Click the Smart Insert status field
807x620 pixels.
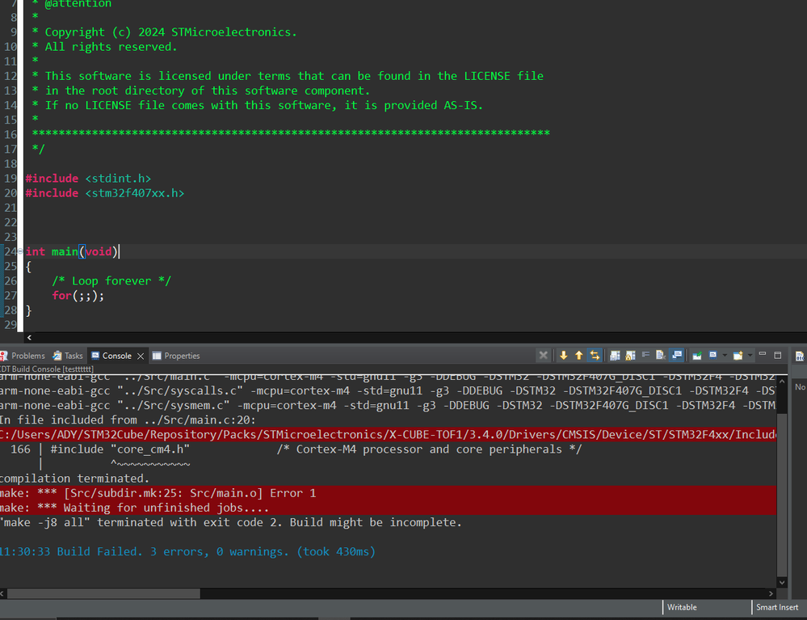777,608
